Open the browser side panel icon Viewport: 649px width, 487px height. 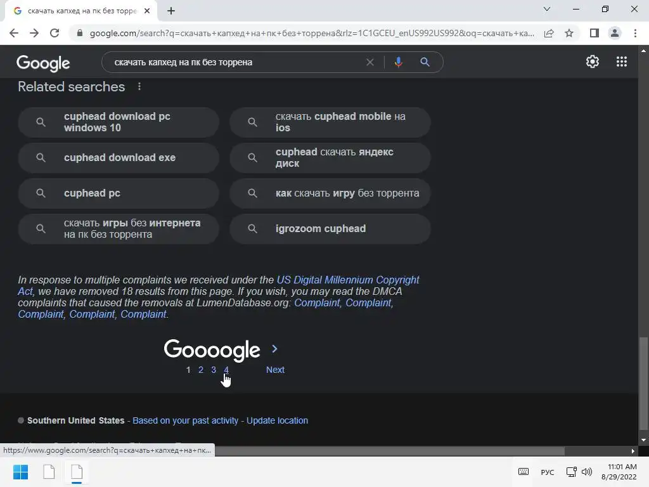click(594, 33)
